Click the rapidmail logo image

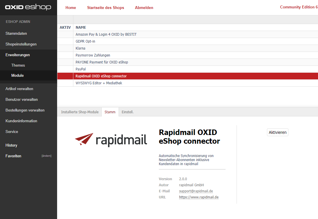111,140
